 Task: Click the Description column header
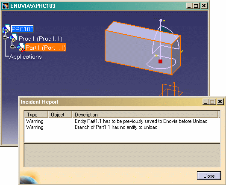145,115
